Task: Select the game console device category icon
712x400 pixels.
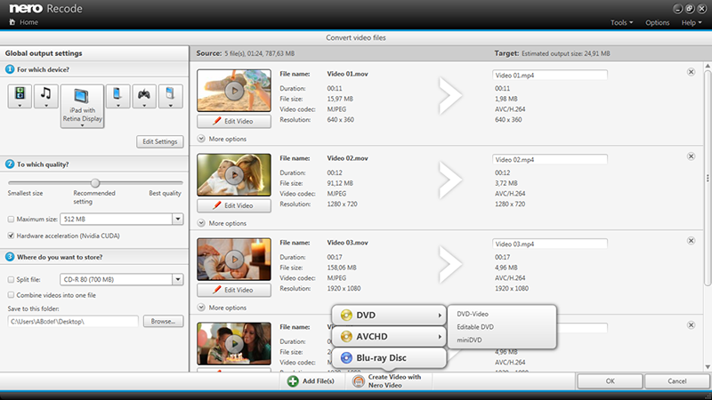Action: (144, 96)
